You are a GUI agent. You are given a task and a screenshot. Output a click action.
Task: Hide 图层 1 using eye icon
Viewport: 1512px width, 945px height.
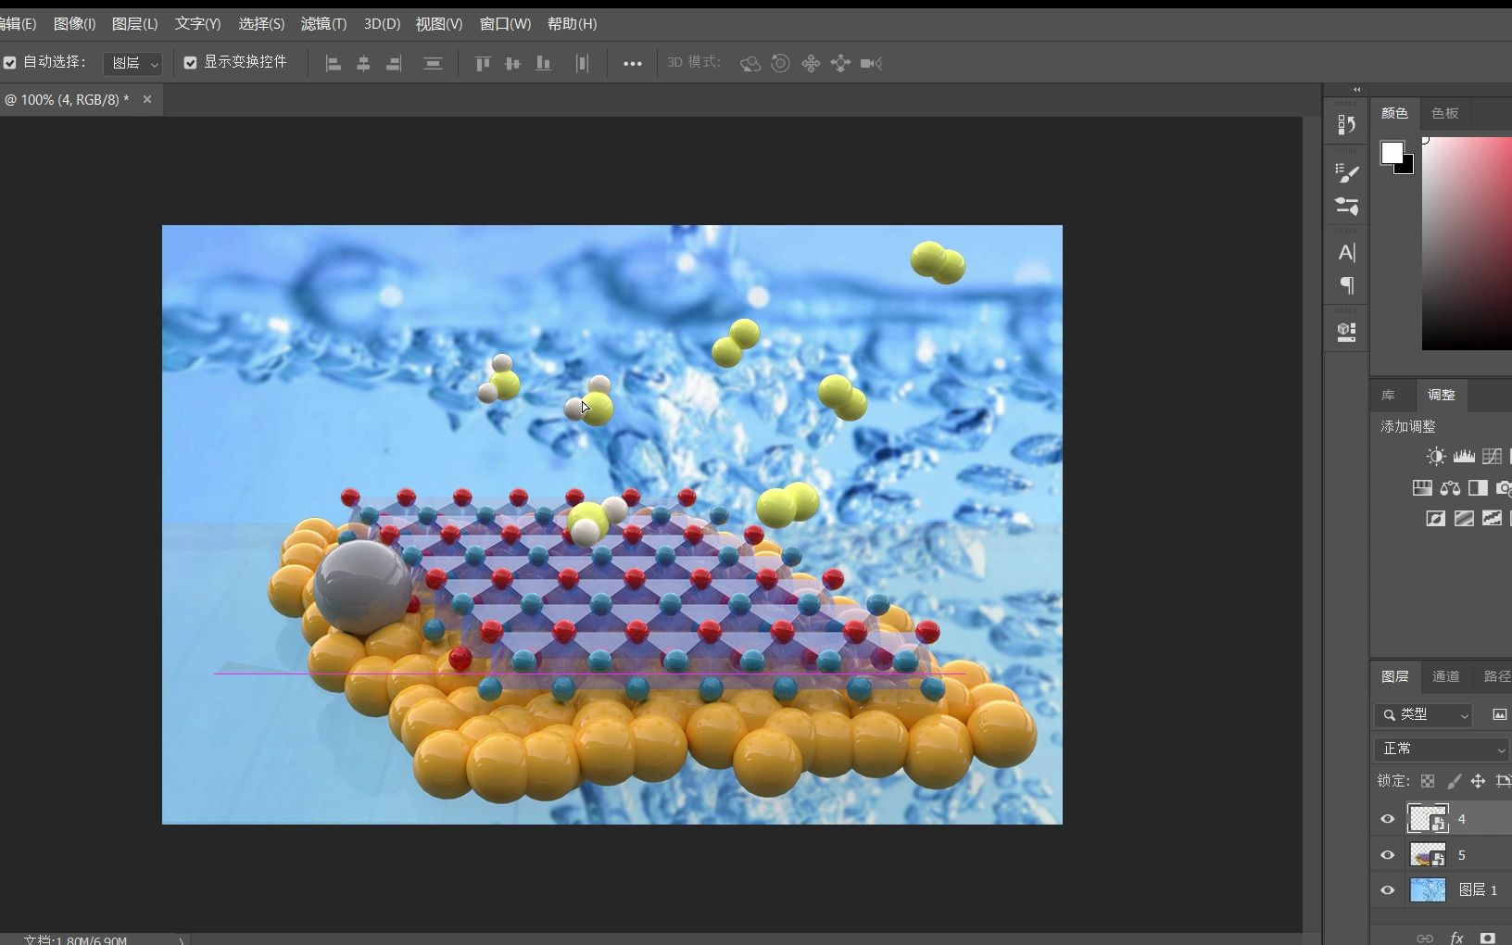(x=1387, y=890)
